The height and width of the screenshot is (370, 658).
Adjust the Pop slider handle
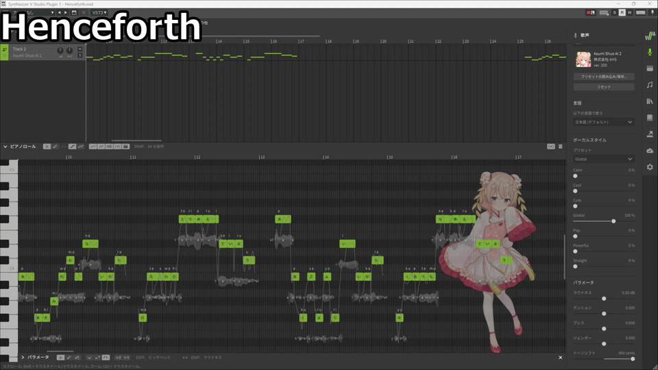(575, 236)
